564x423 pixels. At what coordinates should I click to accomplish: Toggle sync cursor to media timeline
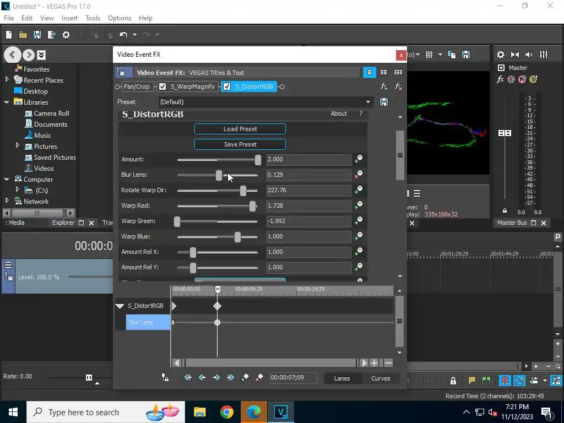point(165,377)
